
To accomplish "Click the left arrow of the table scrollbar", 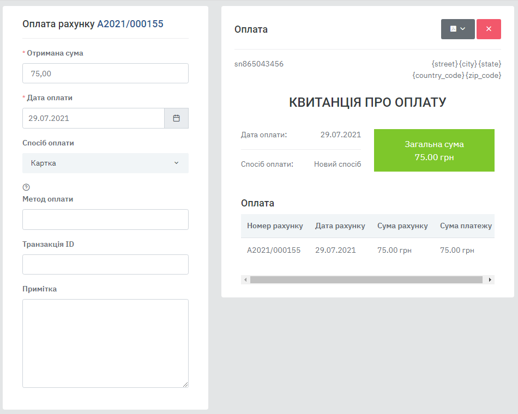I will click(x=245, y=279).
